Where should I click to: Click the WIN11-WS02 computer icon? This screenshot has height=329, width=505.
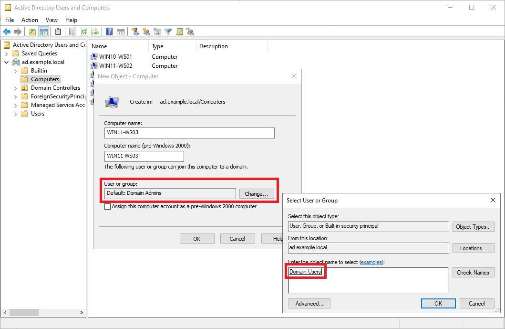(x=94, y=65)
